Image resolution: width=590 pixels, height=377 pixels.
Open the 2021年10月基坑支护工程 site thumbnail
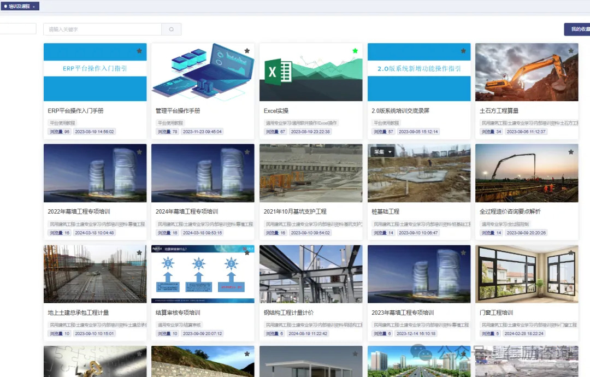click(x=311, y=173)
